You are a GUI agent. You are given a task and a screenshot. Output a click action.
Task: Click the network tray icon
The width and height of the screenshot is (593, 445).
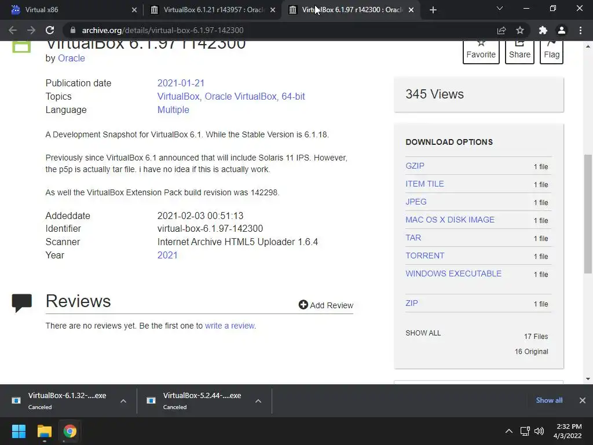525,431
